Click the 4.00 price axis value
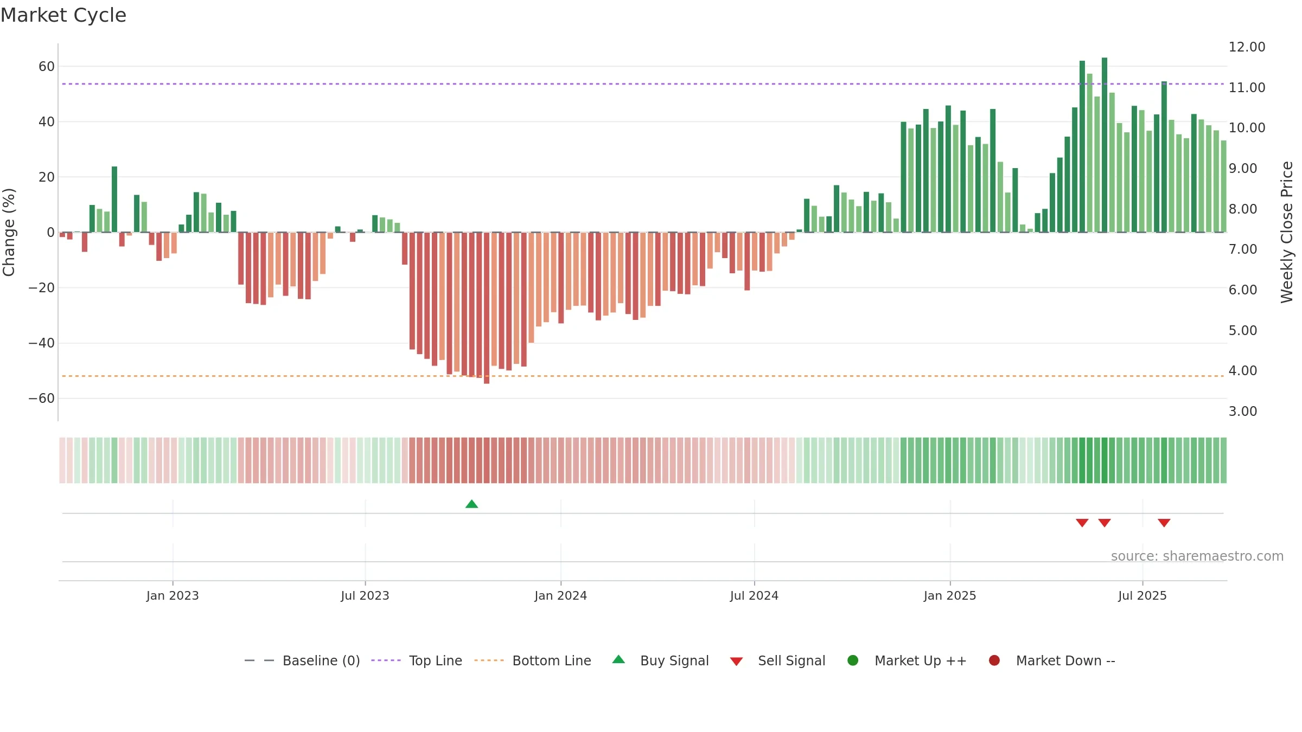This screenshot has height=732, width=1302. [x=1243, y=371]
